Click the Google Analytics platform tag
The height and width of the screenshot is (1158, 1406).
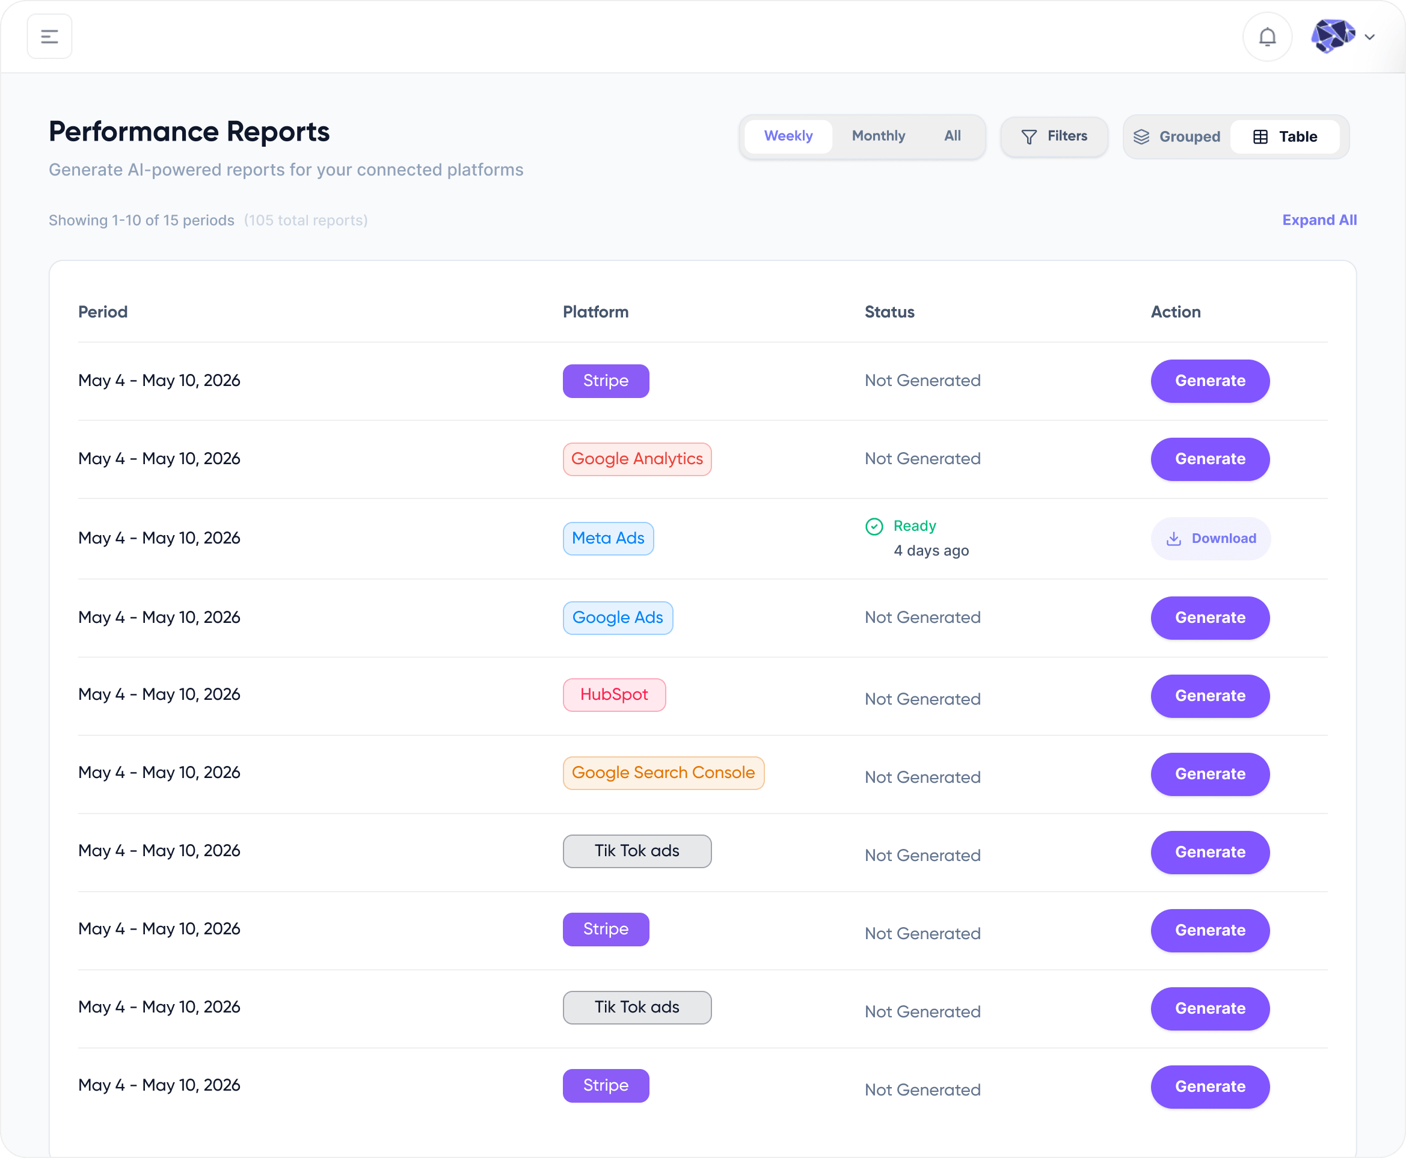[x=637, y=459]
